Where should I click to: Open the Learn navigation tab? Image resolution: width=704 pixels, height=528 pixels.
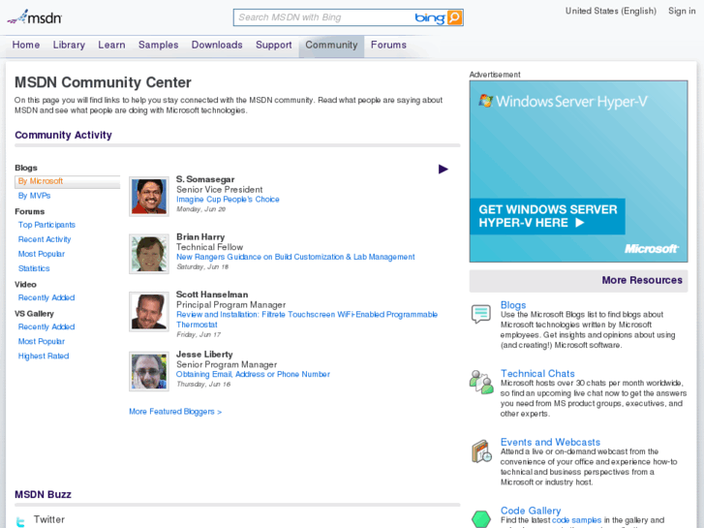point(111,45)
